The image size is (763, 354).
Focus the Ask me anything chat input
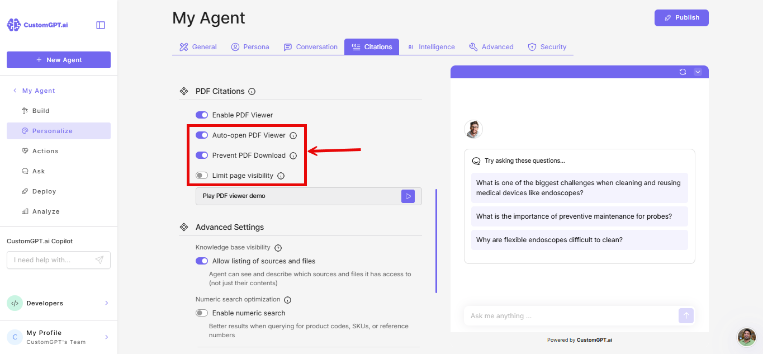[570, 316]
